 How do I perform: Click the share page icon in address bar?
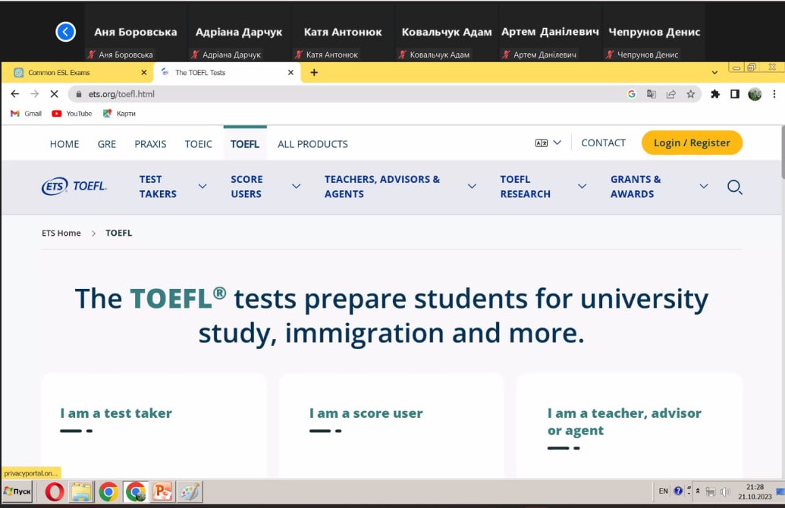tap(670, 94)
